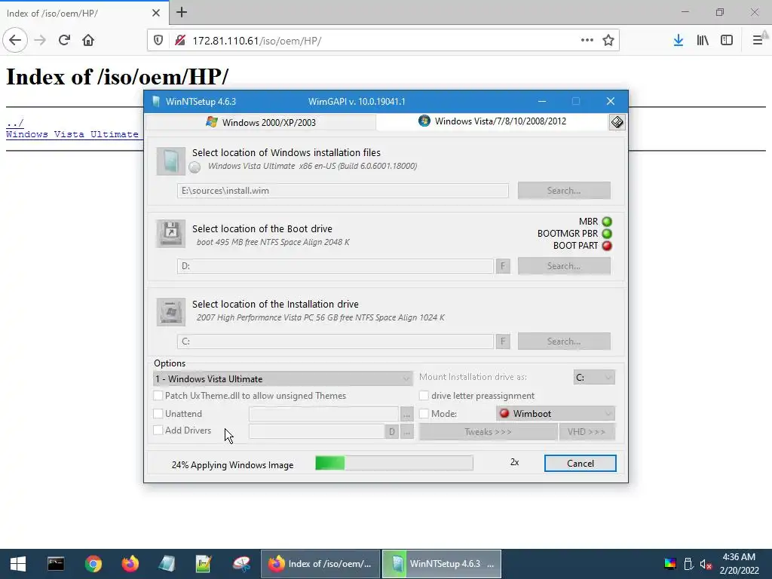Click F button beside Installation drive

point(503,342)
